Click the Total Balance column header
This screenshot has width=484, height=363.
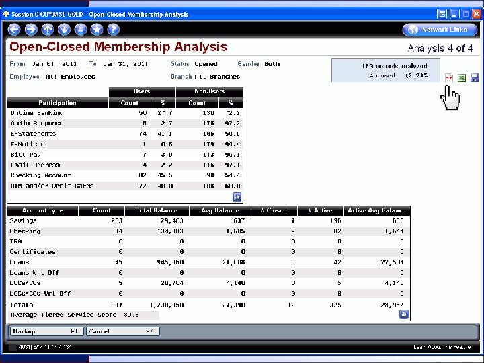click(157, 210)
